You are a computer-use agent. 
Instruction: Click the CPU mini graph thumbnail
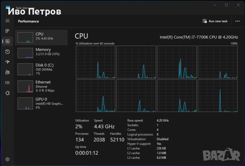25,38
